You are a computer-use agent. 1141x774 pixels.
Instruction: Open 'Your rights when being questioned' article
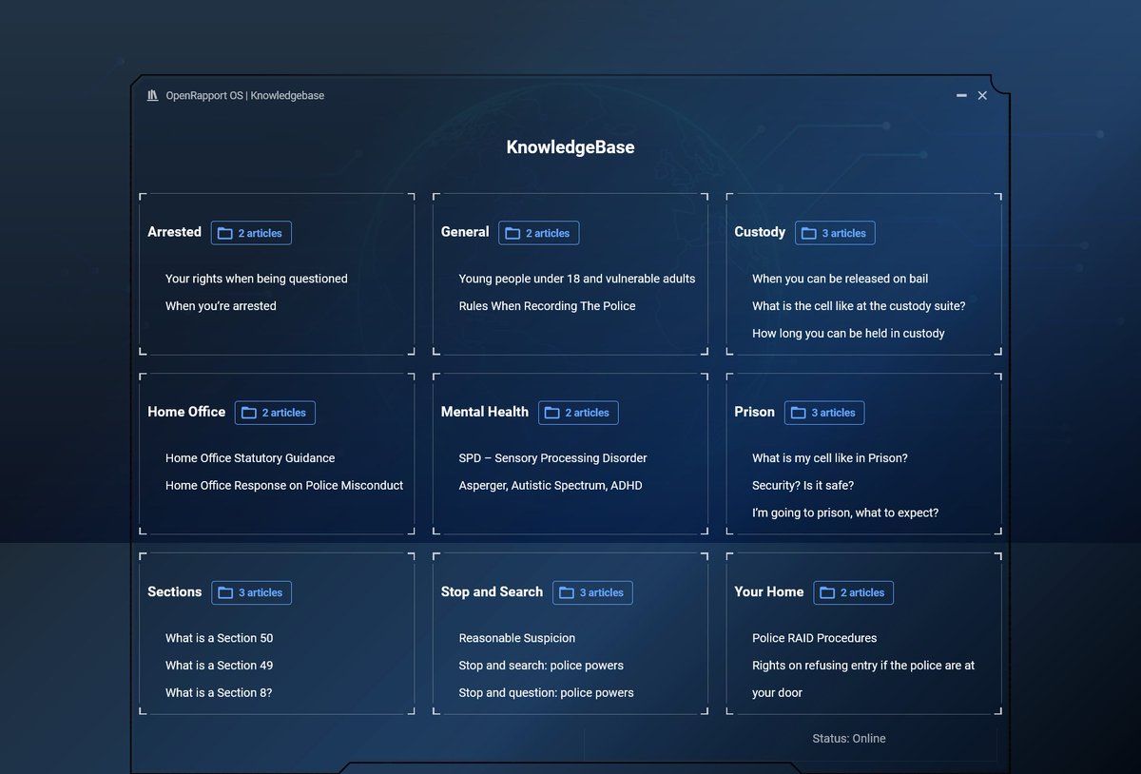click(257, 279)
